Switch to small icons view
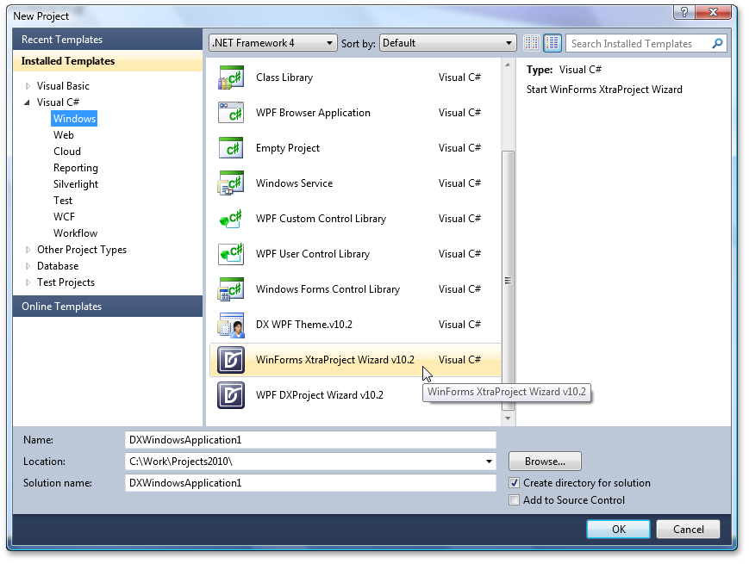Viewport: 749px width, 564px height. click(531, 43)
